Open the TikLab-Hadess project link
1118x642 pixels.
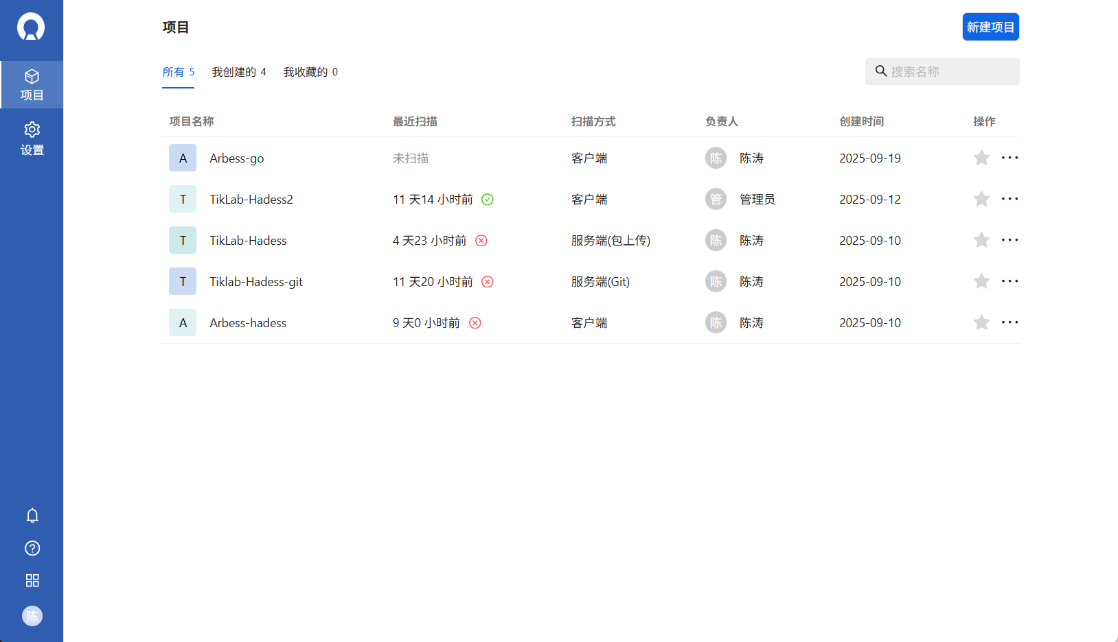point(248,241)
